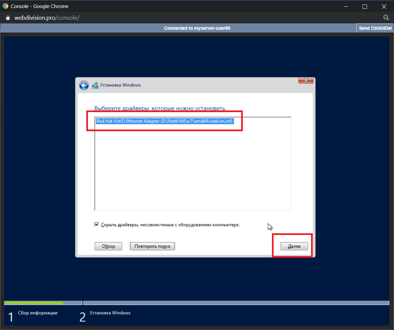Select Red Hat VirtIO Ethernet Adapter driver
This screenshot has height=330, width=394.
pos(164,121)
